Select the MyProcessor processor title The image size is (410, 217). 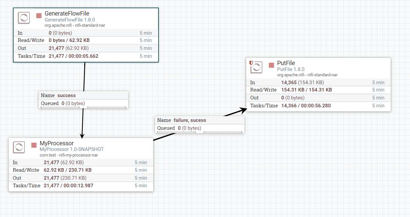pos(56,143)
